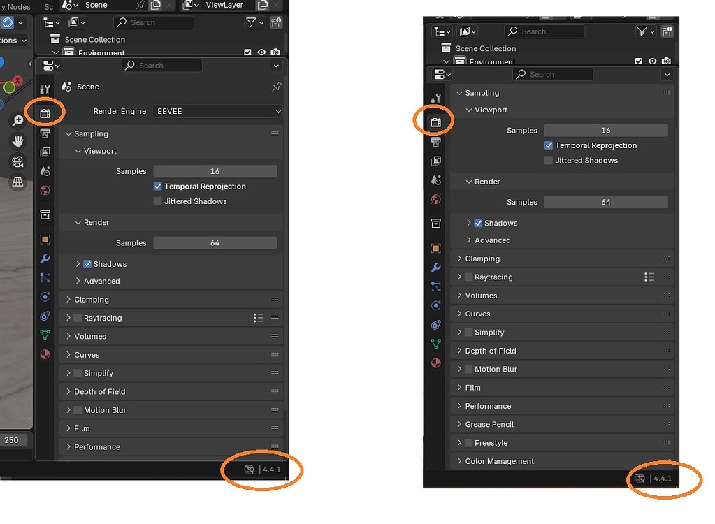Screen dimensions: 715x524
Task: Open Raytracing presets icon in left screenshot
Action: click(x=259, y=318)
